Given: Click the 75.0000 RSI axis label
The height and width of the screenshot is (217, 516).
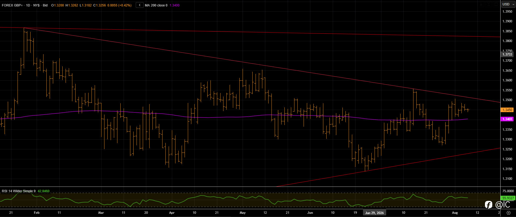Looking at the screenshot, I should [x=508, y=191].
